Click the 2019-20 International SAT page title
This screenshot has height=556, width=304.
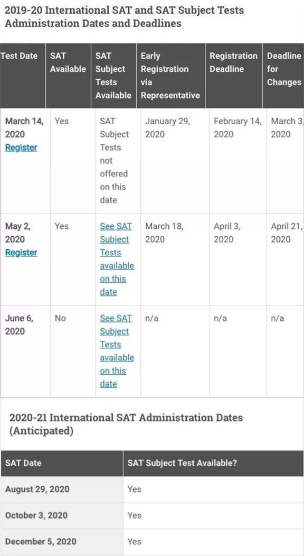124,16
